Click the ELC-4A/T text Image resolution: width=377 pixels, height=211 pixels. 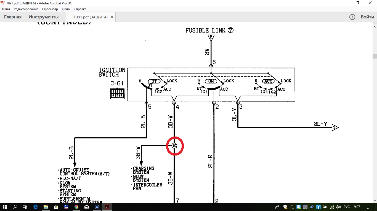[70, 178]
